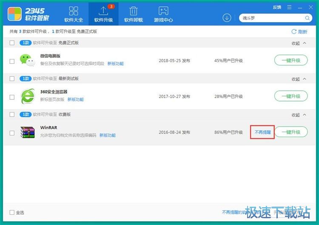The image size is (319, 225).
Task: Click the 1款 badge in 最新测试版 group
Action: pos(26,79)
